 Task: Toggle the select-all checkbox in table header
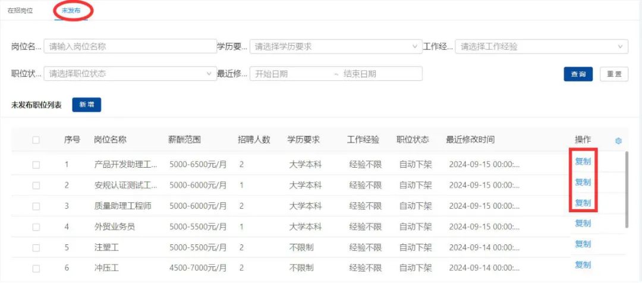(x=36, y=140)
